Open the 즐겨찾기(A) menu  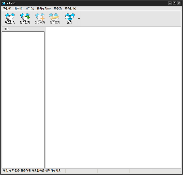click(44, 9)
